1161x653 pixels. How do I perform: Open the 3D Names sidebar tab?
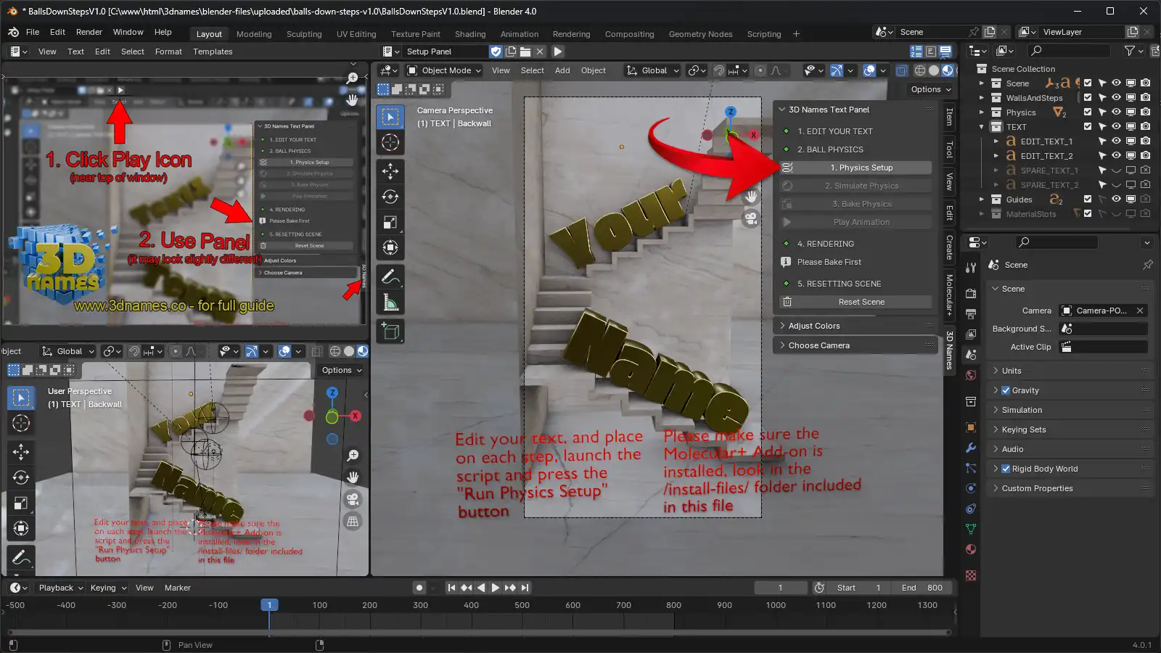(x=949, y=350)
